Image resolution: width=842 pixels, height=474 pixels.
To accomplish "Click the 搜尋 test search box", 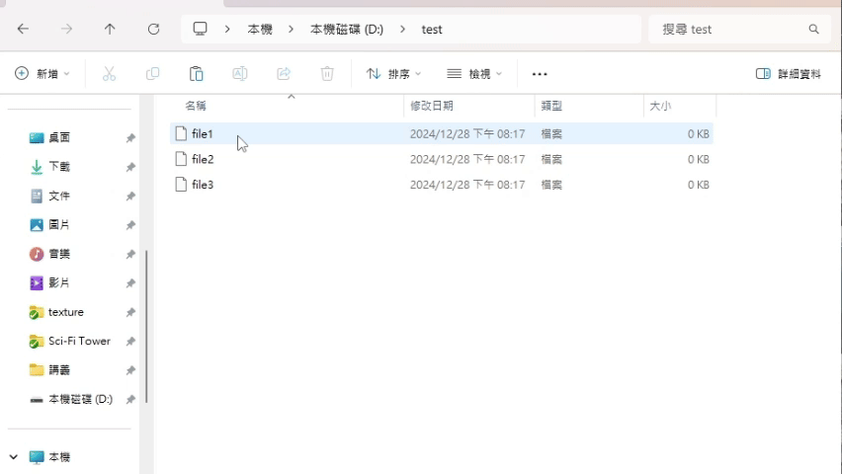I will click(x=731, y=30).
